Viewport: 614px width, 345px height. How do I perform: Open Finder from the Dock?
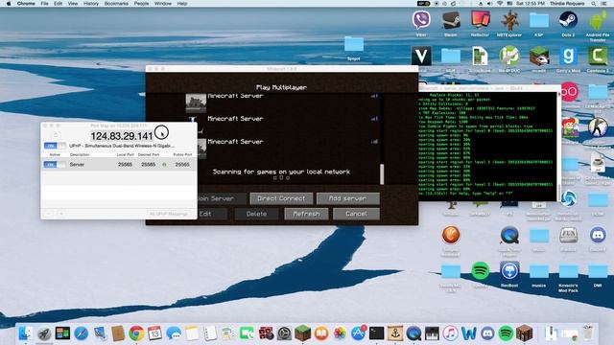(26, 333)
